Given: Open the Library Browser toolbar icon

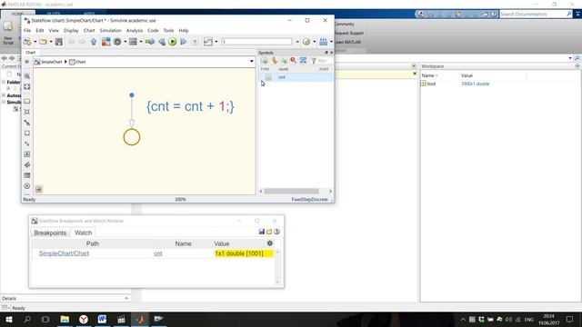Looking at the screenshot, I should [105, 42].
